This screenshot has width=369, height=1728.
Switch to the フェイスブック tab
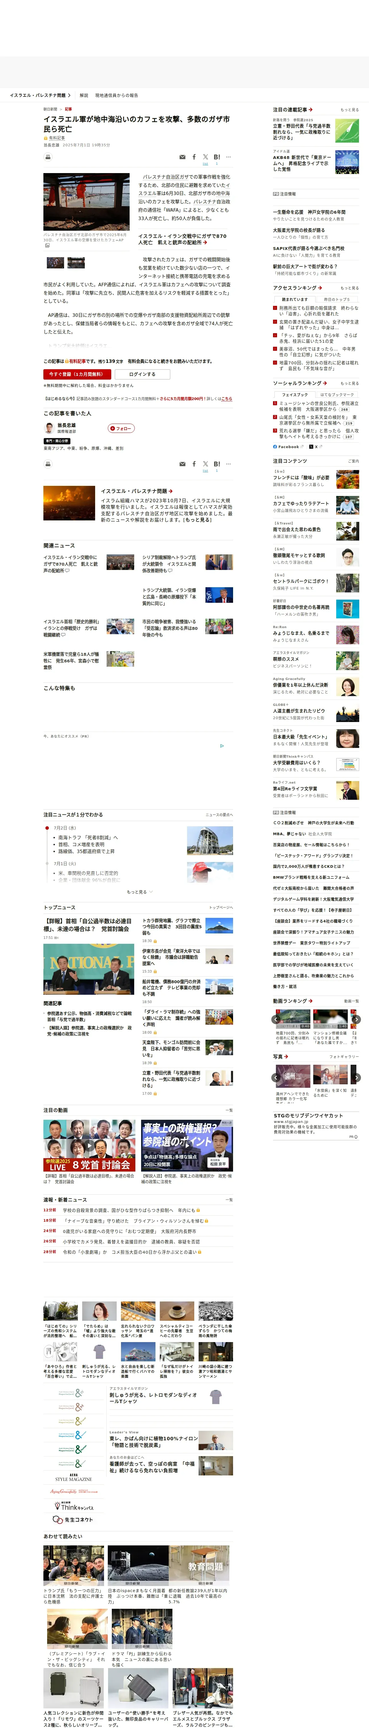click(x=295, y=395)
